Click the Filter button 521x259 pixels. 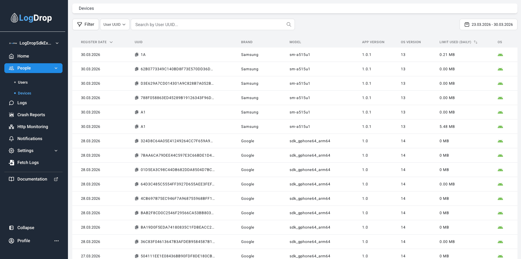coord(86,24)
